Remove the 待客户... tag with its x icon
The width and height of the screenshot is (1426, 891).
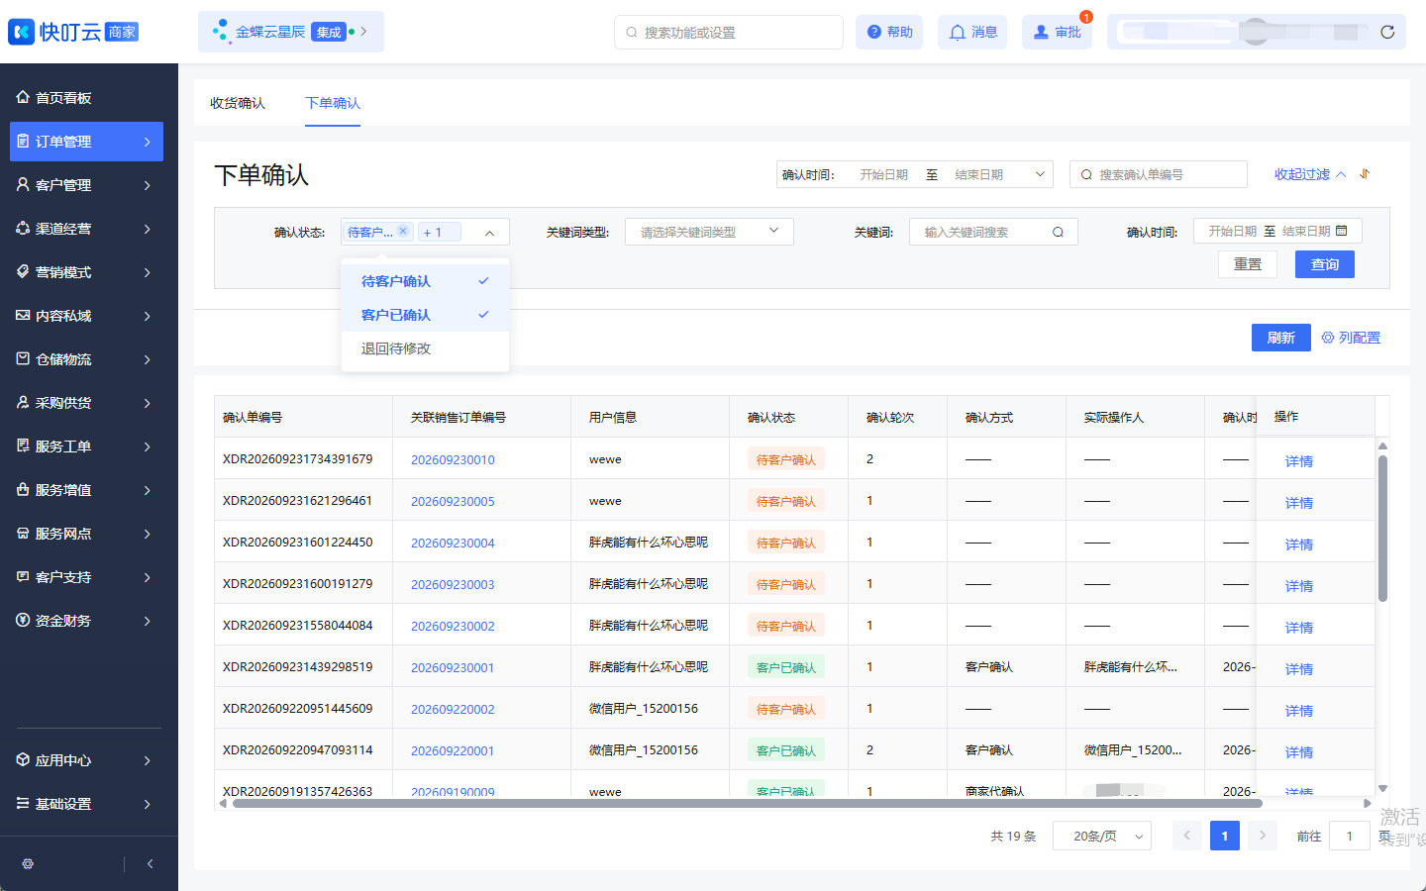tap(403, 231)
